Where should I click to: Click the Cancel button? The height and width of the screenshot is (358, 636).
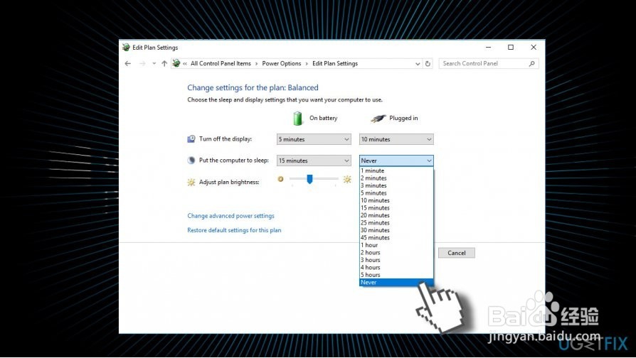(457, 253)
